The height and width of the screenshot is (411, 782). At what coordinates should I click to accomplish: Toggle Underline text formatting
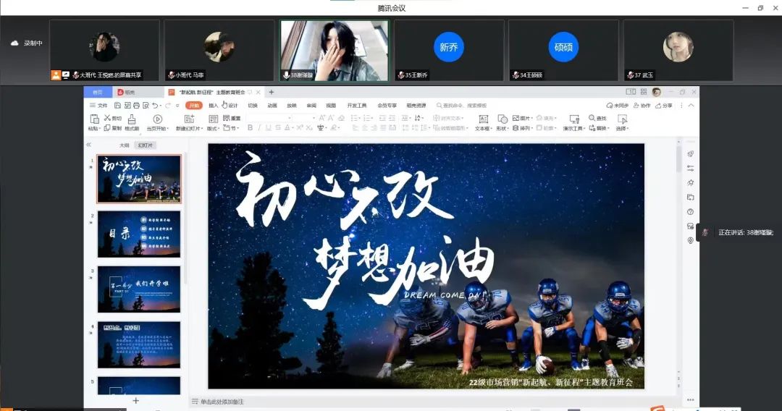pyautogui.click(x=268, y=128)
